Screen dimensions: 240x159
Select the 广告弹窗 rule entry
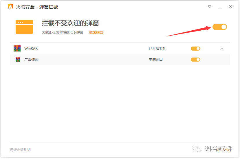pyautogui.click(x=31, y=60)
